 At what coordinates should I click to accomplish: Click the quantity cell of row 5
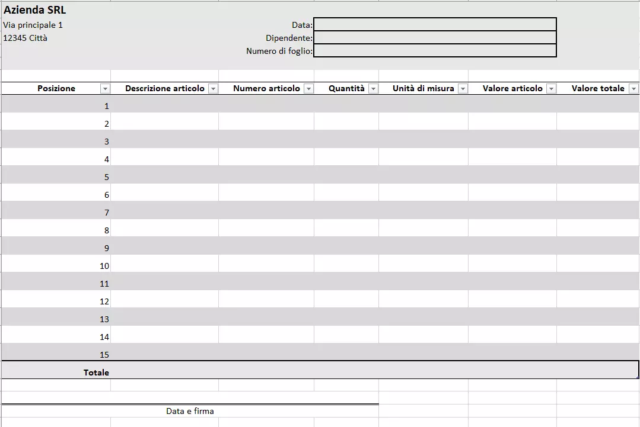click(347, 176)
